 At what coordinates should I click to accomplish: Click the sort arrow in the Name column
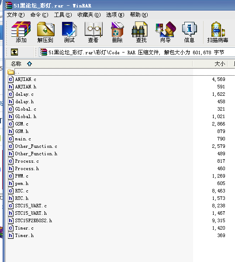coord(30,64)
